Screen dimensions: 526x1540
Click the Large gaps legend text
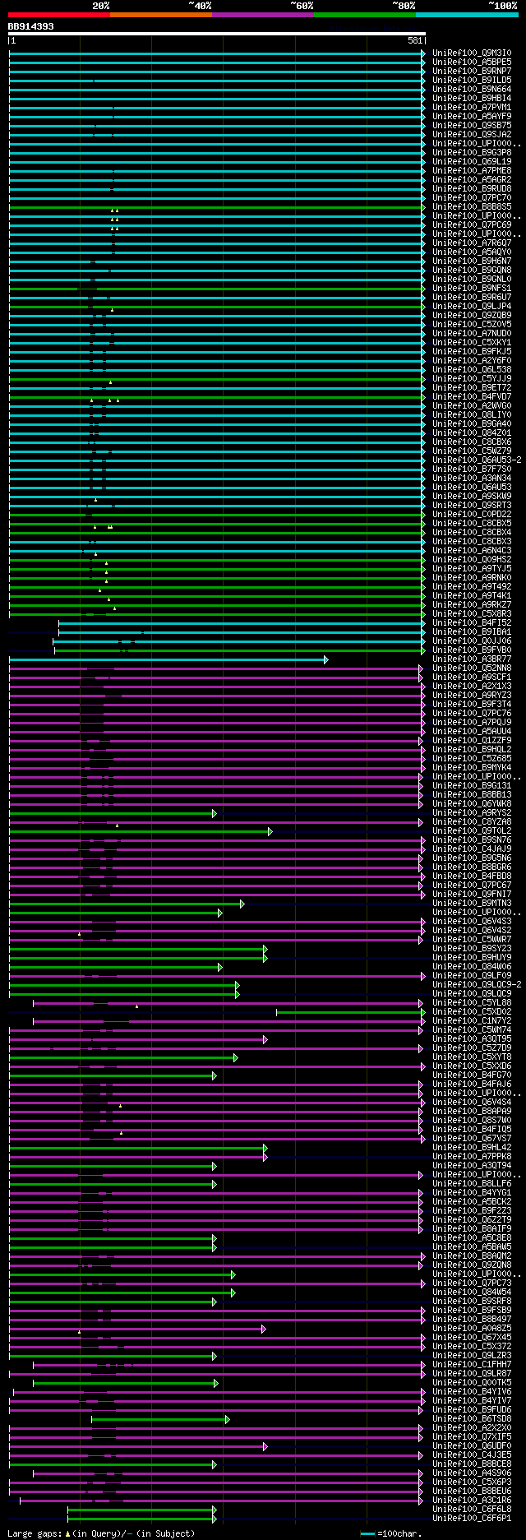[101, 1533]
